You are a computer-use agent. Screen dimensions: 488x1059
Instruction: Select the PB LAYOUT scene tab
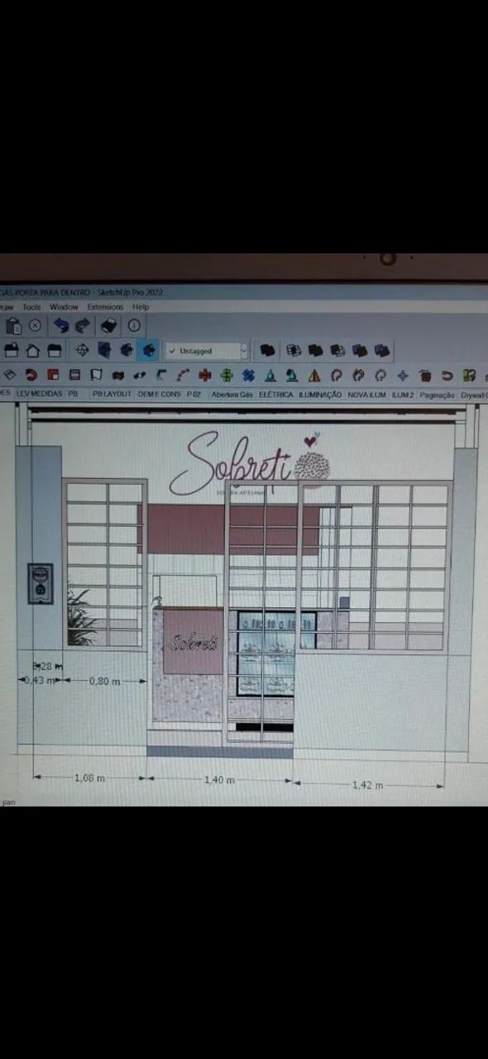pos(112,395)
